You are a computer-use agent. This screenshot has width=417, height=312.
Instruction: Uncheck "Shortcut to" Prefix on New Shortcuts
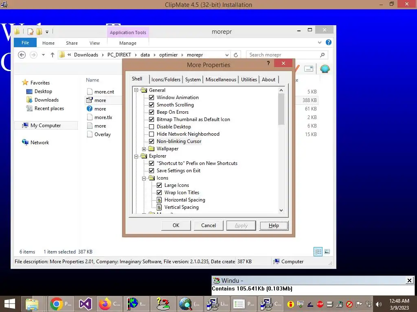[151, 163]
